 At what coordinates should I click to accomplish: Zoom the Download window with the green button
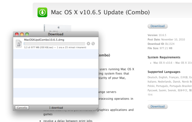click(x=27, y=34)
